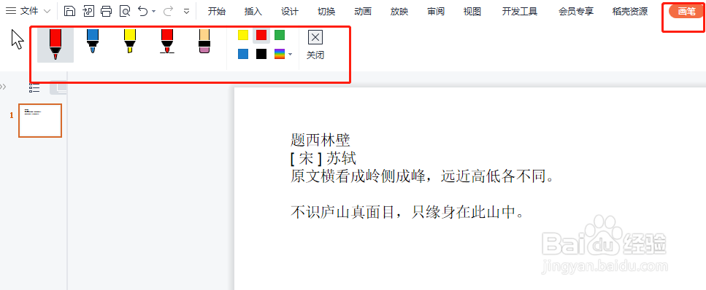Click the line 不识庐山真面目，只缘身在此山中。
Viewport: 706px width, 290px height.
[x=407, y=212]
